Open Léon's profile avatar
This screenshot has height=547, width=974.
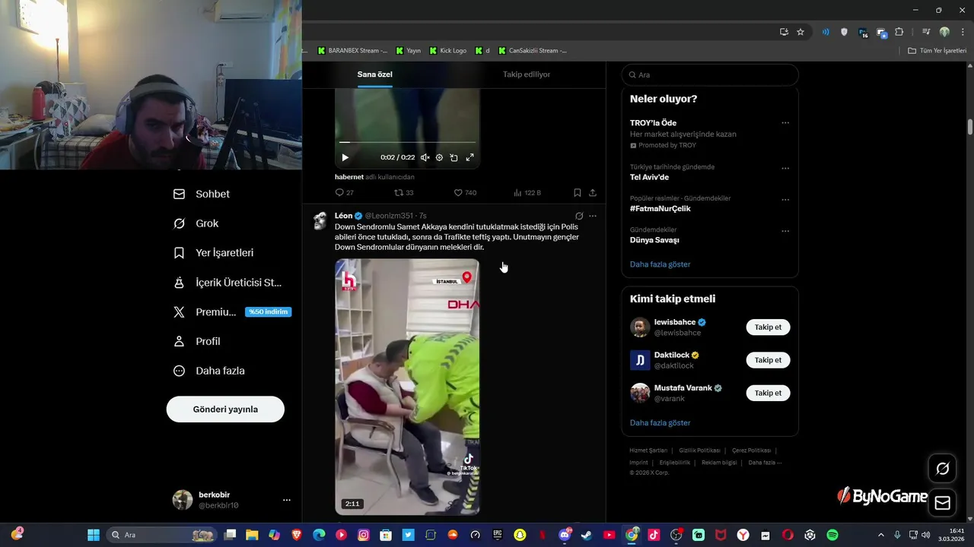pos(320,221)
